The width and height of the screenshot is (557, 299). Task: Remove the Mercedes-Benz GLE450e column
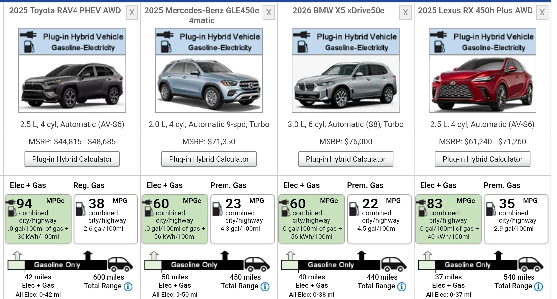pyautogui.click(x=269, y=13)
